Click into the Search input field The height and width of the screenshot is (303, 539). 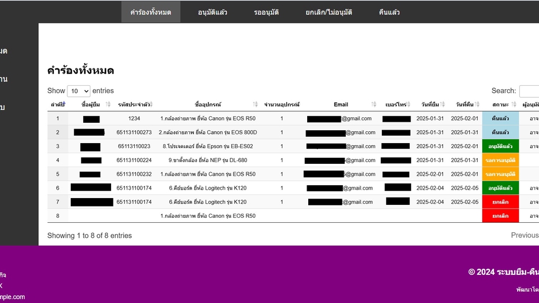[x=529, y=91]
